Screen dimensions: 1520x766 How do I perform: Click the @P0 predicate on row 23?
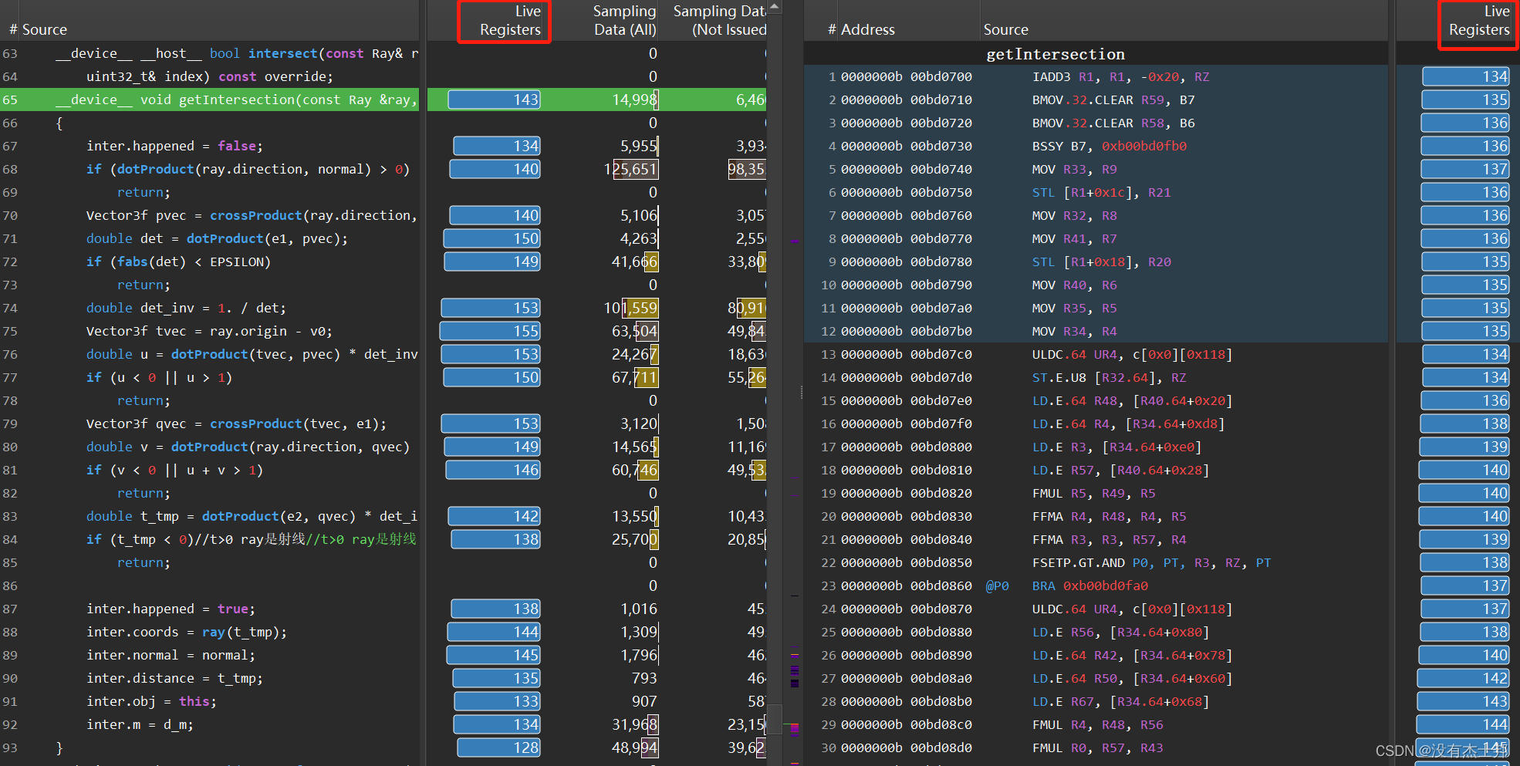click(x=997, y=585)
